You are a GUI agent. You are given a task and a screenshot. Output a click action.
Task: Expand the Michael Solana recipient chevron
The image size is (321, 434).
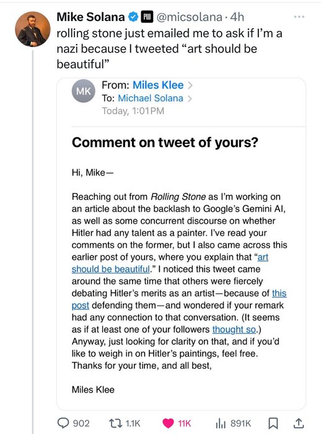pos(190,99)
